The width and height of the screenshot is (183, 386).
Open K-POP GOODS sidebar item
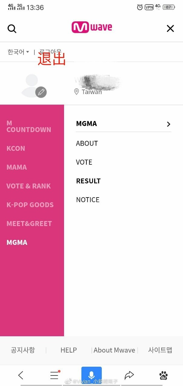coord(30,205)
